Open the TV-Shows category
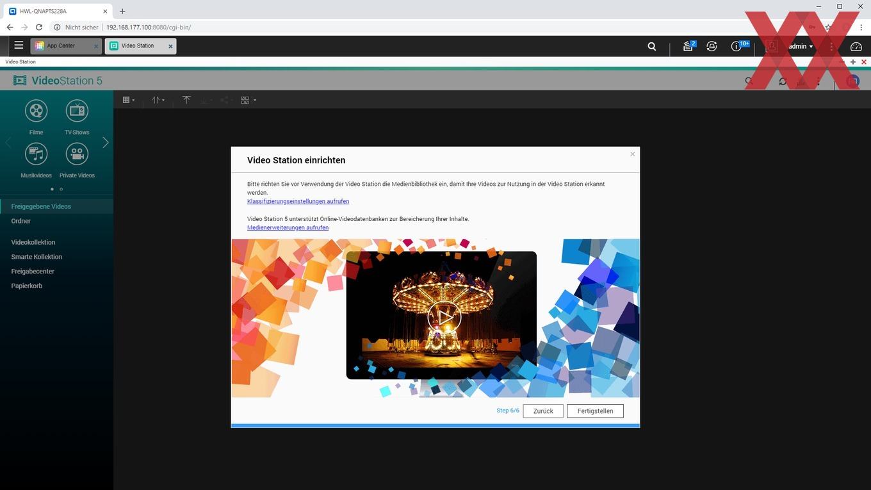This screenshot has width=871, height=490. coord(77,117)
